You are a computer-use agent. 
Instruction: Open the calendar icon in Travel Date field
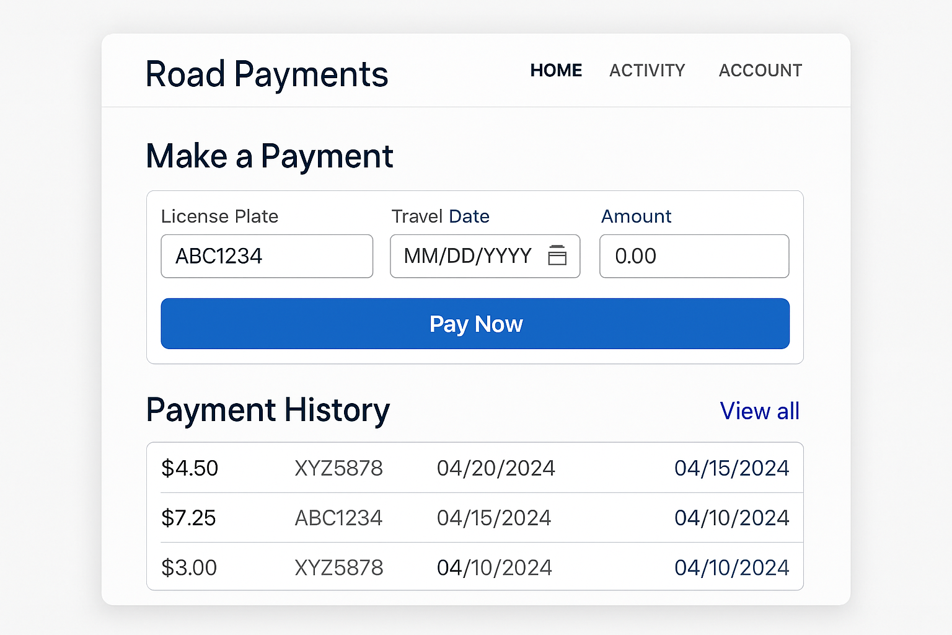click(557, 256)
